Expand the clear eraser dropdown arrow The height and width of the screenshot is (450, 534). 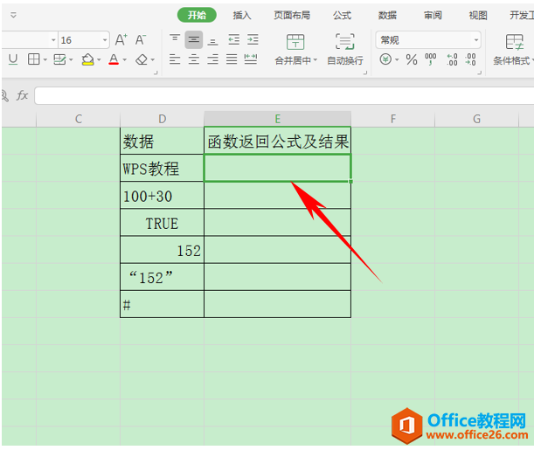coord(153,60)
